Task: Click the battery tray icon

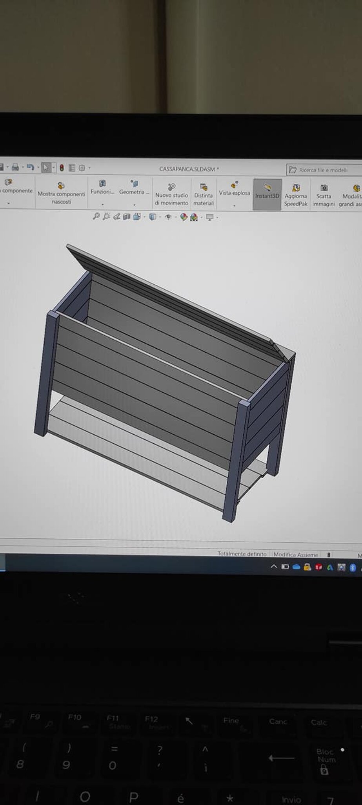Action: [x=285, y=567]
